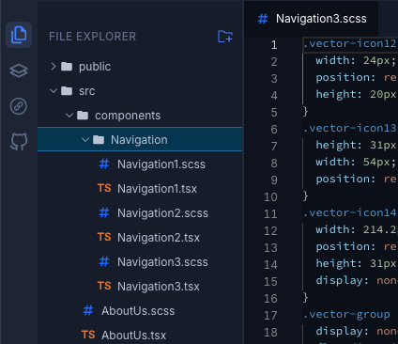The image size is (398, 344).
Task: Click the folder icon next to public
Action: click(x=67, y=67)
